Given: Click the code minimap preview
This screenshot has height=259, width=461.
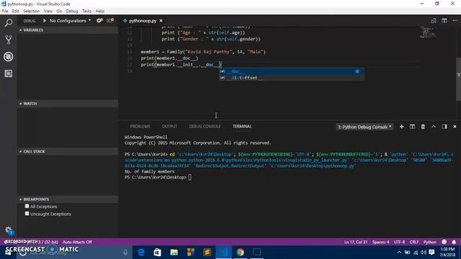Looking at the screenshot, I should (x=427, y=32).
